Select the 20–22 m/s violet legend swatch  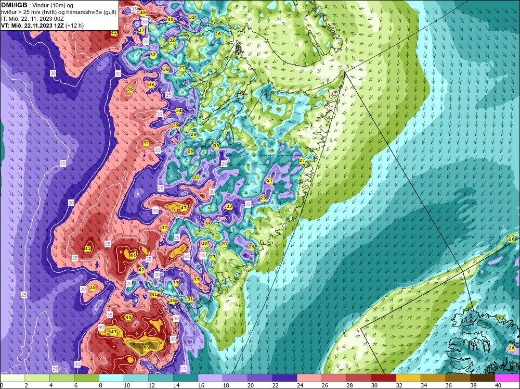[x=259, y=378]
